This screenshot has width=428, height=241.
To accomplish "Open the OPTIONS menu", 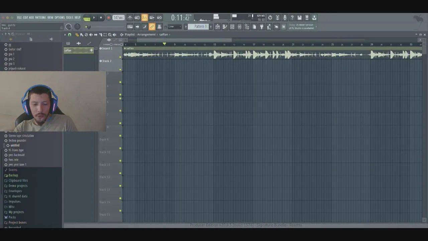I will point(60,17).
